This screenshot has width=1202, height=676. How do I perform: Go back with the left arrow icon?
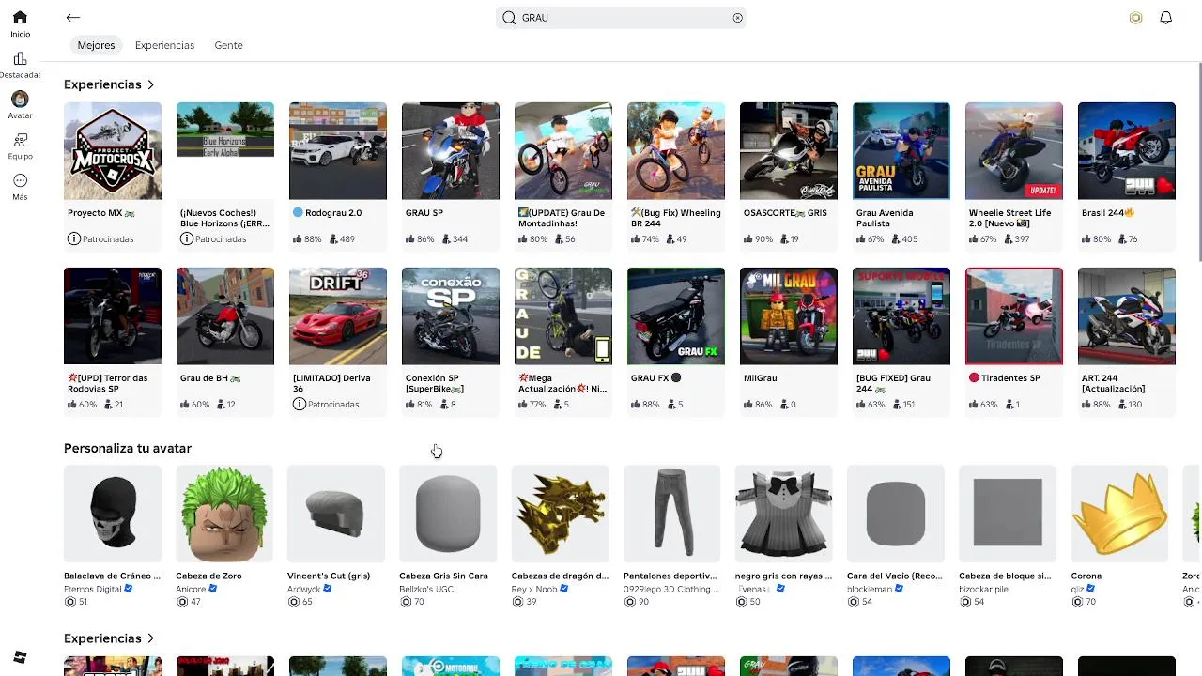point(73,18)
